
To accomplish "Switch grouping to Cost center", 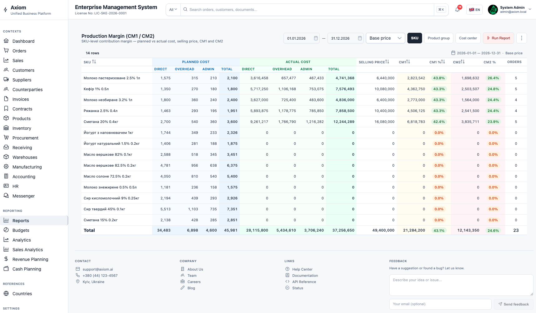I will (x=468, y=38).
